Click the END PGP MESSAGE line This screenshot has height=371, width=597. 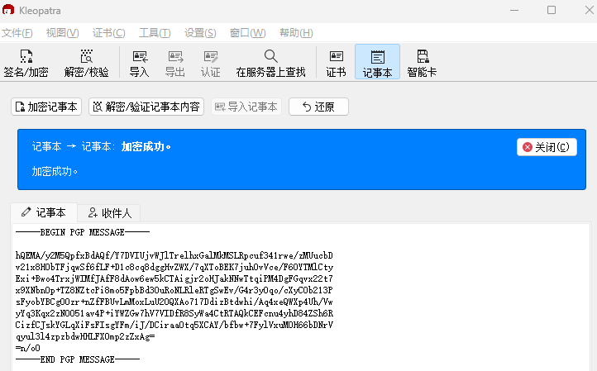[78, 359]
